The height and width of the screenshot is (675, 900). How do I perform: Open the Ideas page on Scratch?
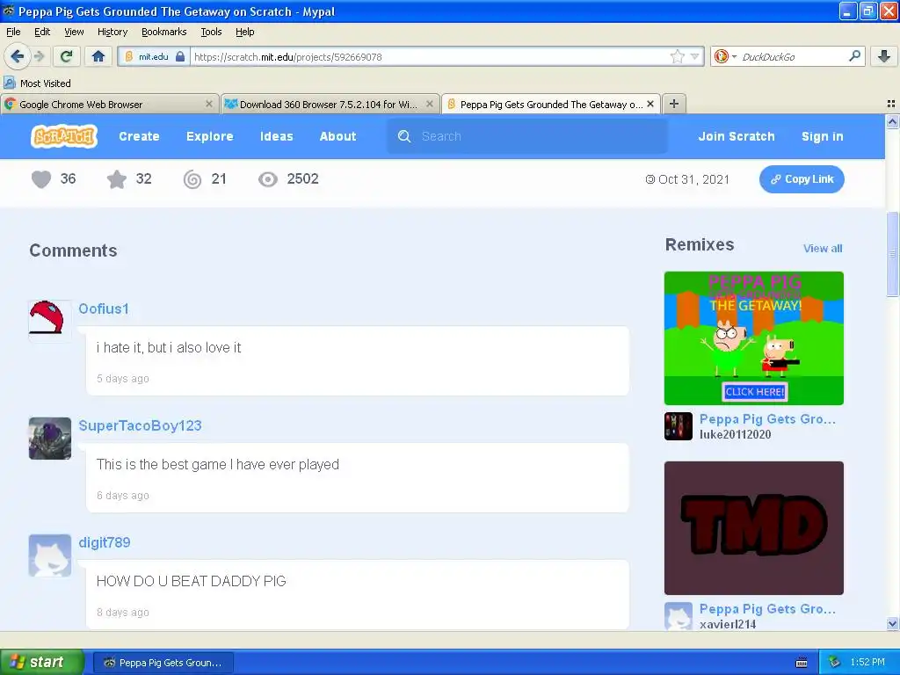pos(276,136)
